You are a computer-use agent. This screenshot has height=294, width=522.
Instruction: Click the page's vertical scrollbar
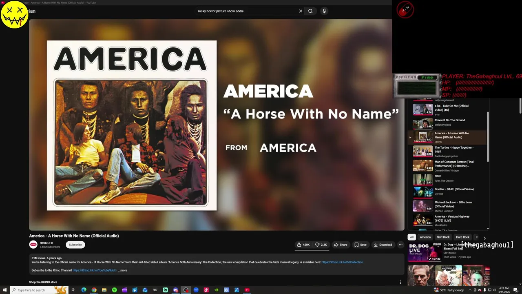click(x=520, y=106)
